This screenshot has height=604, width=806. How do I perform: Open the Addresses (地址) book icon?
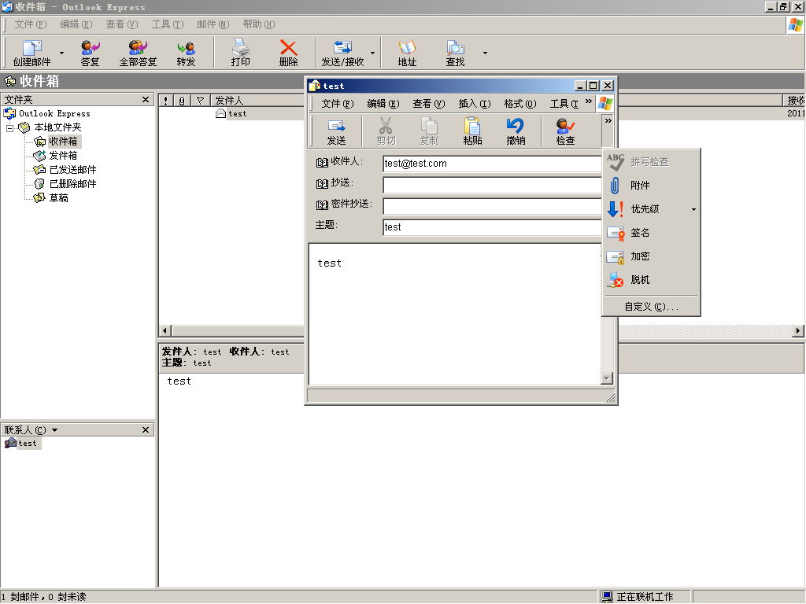pyautogui.click(x=407, y=53)
